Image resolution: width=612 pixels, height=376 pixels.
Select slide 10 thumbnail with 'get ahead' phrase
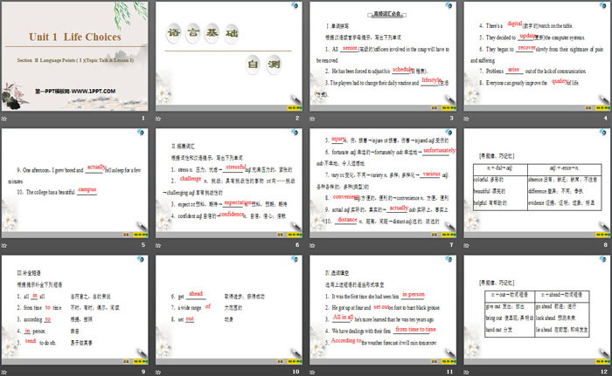pos(229,310)
